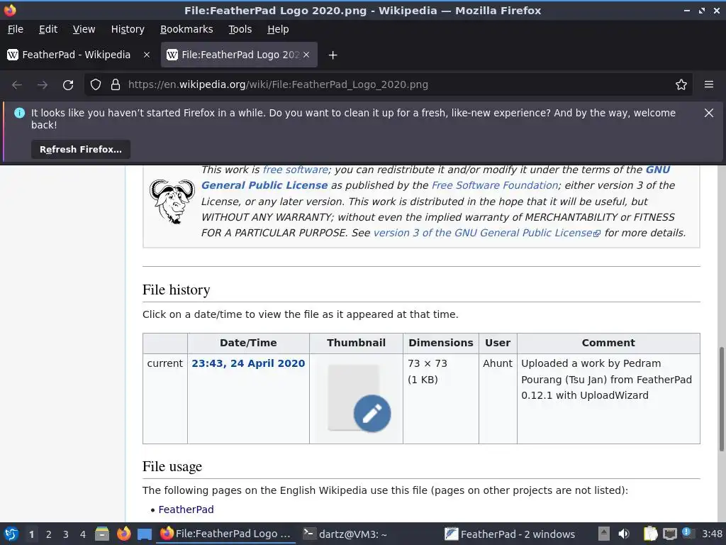Open FeatherPad - 2 windows taskbar group
The width and height of the screenshot is (726, 545).
pyautogui.click(x=510, y=534)
